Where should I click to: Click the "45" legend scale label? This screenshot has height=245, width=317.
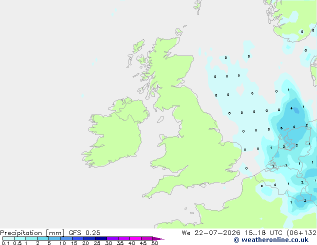coord(143,243)
